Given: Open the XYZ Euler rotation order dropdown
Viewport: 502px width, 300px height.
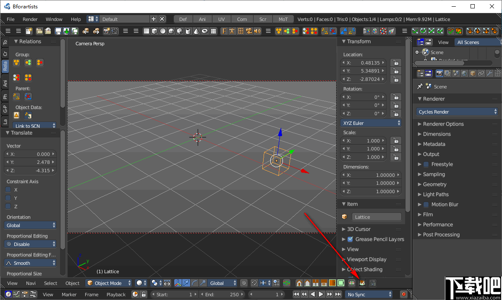Looking at the screenshot, I should point(371,122).
